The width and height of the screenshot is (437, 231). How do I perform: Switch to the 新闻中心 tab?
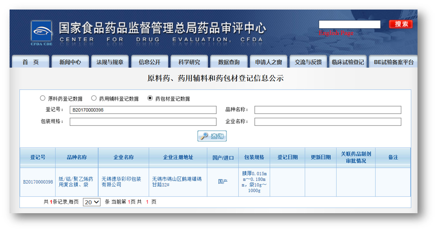pyautogui.click(x=70, y=62)
